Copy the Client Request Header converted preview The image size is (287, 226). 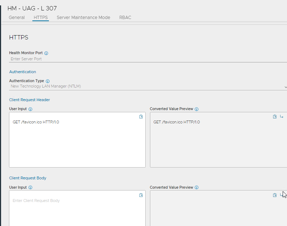275,117
